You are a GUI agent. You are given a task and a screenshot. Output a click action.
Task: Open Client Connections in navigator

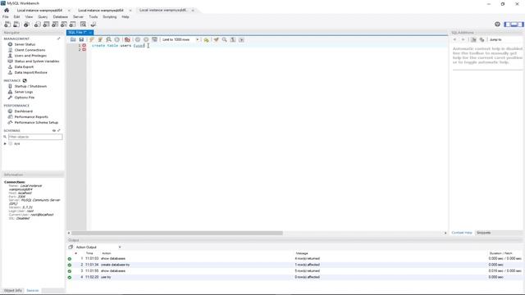30,50
